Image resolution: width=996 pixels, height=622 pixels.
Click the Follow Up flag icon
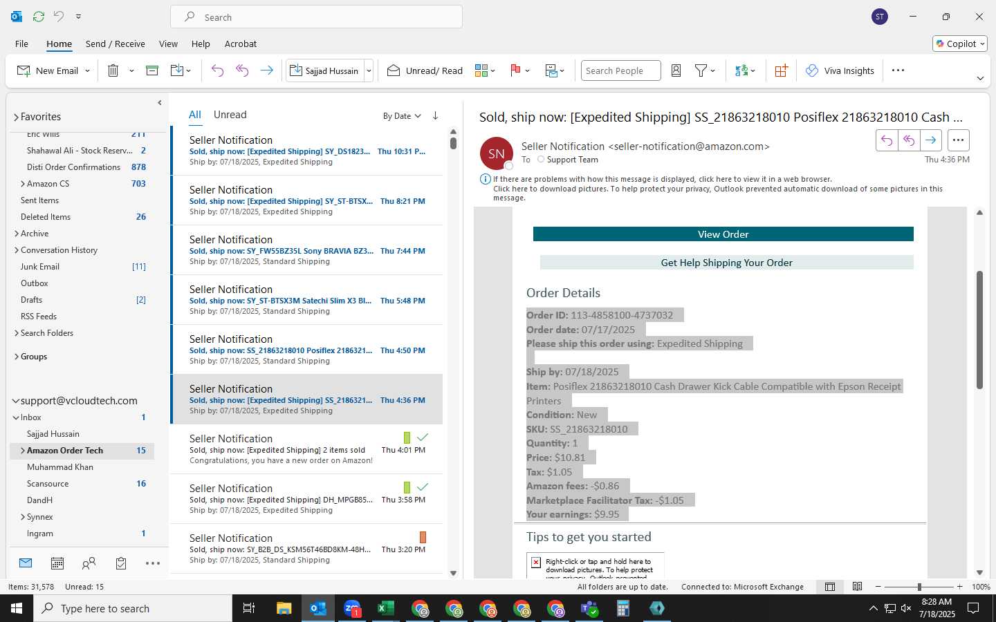[515, 70]
